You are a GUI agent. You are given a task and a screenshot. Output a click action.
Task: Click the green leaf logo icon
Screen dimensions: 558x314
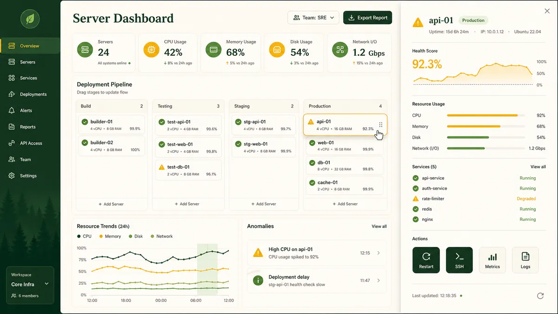(30, 19)
